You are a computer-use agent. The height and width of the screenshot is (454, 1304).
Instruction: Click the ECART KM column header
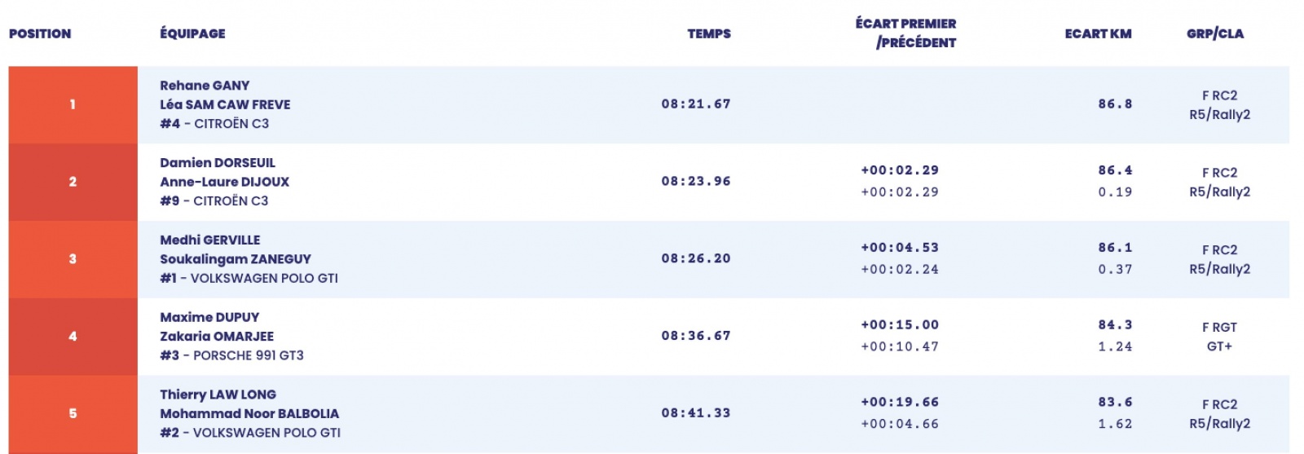(x=1097, y=33)
